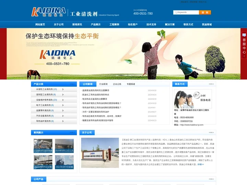Switch to the 专题报道 tab
Viewport: 247px width, 185px height.
click(131, 84)
